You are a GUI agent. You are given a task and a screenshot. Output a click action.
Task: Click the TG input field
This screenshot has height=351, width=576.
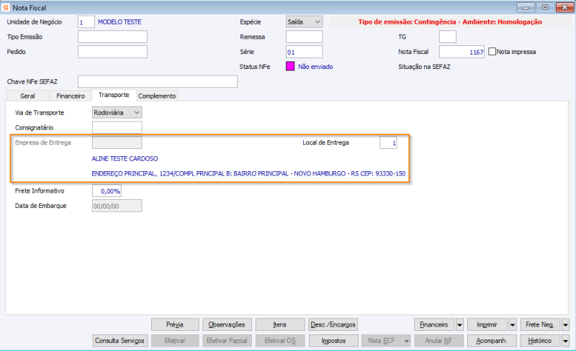(447, 37)
